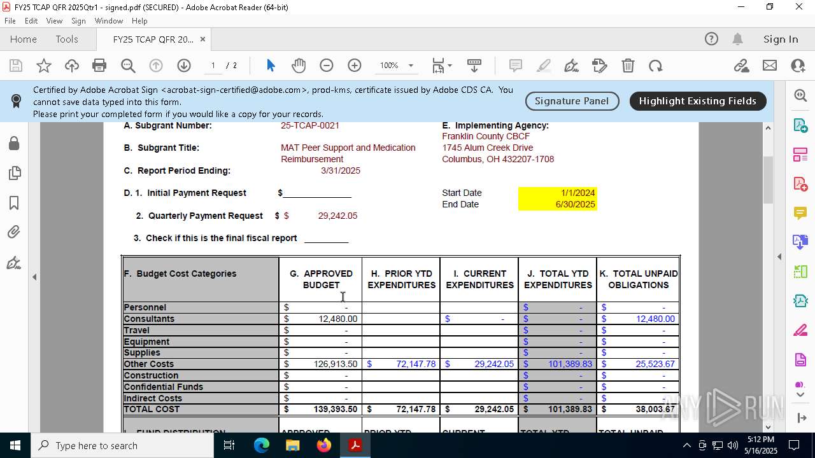Open the Combine Files tool
Viewport: 815px width, 458px height.
point(800,242)
